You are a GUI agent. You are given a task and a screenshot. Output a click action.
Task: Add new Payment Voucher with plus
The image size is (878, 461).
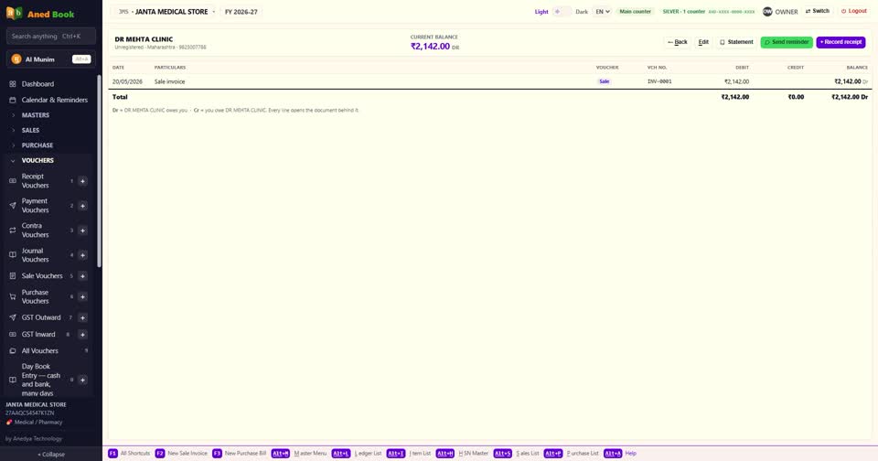coord(82,206)
